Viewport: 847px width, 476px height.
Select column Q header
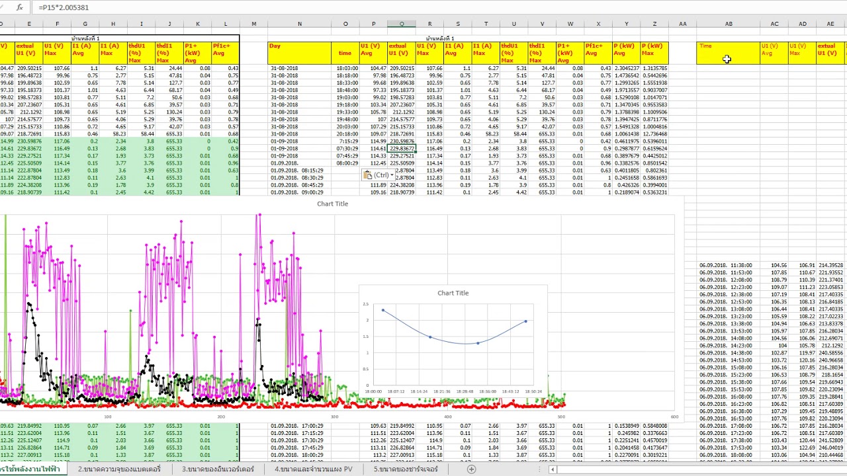[x=401, y=24]
